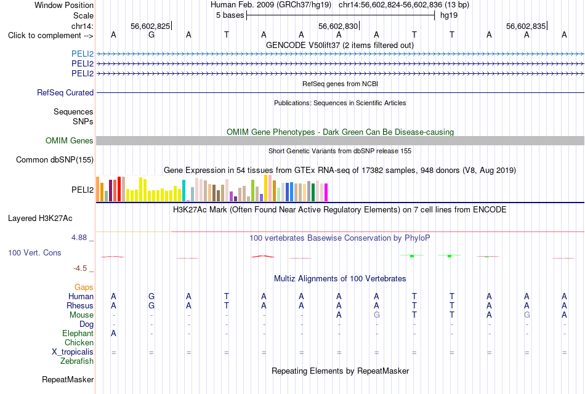The height and width of the screenshot is (394, 585).
Task: Click the G base in chr14 sequence row
Action: pos(151,34)
